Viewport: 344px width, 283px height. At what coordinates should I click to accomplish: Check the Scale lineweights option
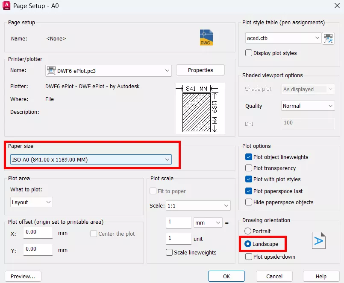[169, 252]
